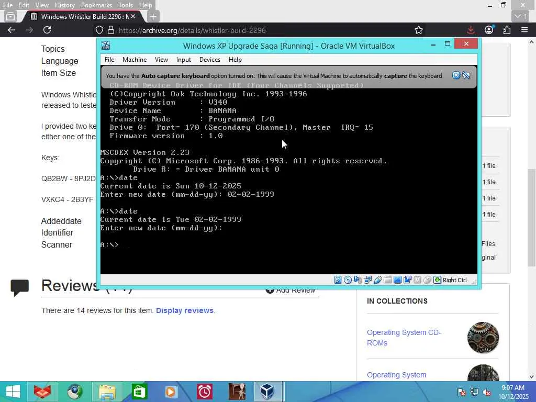
Task: Open a new browser tab with plus button
Action: pos(153,16)
